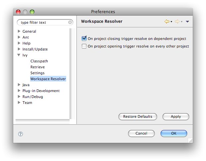Collapse the Ivy tree node
Screen dimensions: 206x161
point(19,55)
